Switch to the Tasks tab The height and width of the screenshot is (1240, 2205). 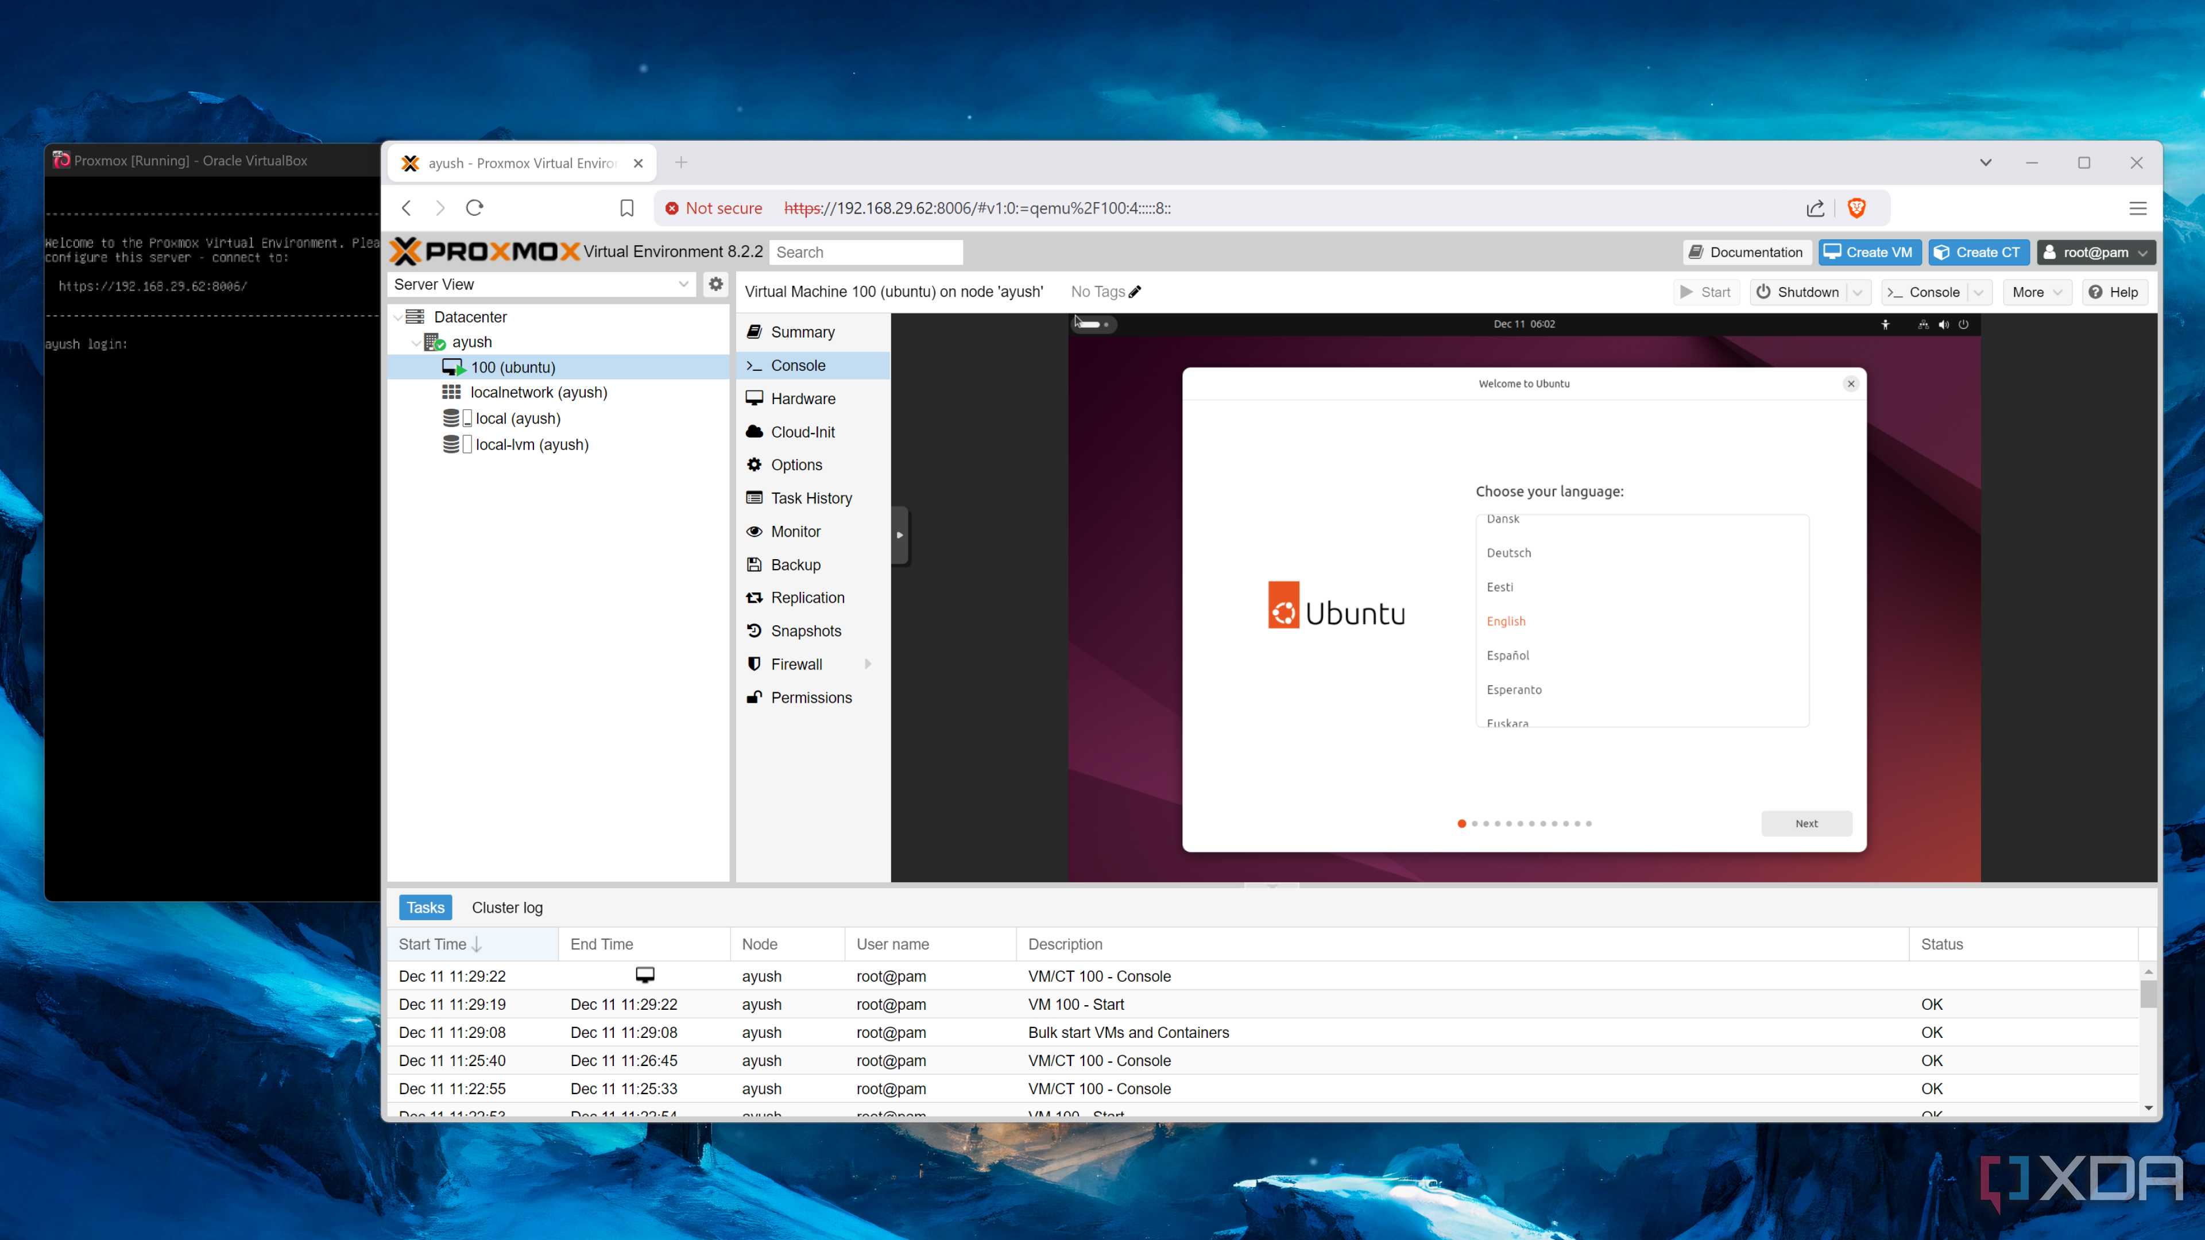[425, 907]
